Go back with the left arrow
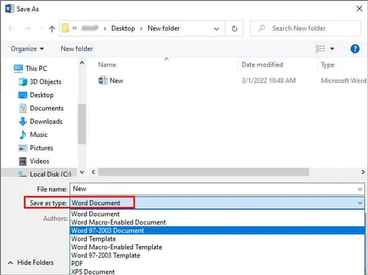The height and width of the screenshot is (275, 368). [12, 28]
